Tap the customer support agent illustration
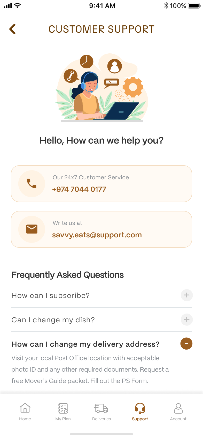 click(x=102, y=88)
